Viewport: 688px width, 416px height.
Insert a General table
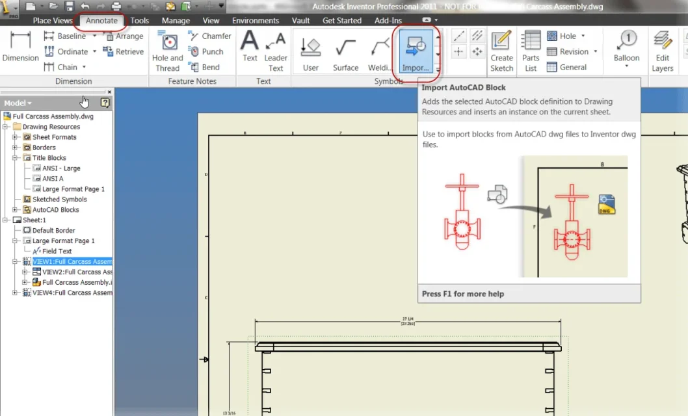[x=567, y=67]
